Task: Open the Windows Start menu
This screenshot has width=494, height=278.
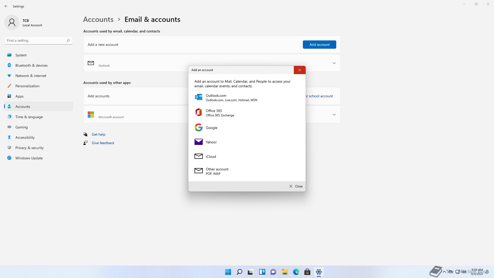Action: pos(228,272)
